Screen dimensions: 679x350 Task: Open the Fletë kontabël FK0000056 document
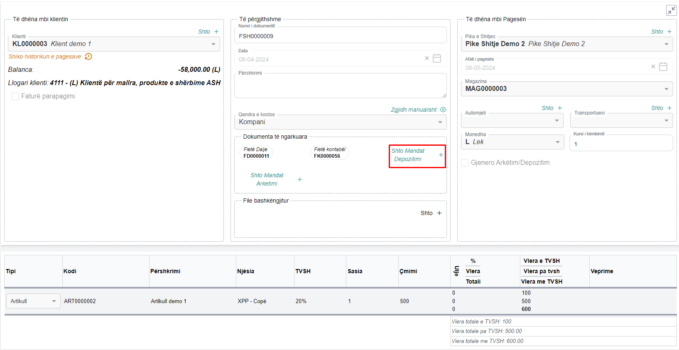tap(329, 153)
